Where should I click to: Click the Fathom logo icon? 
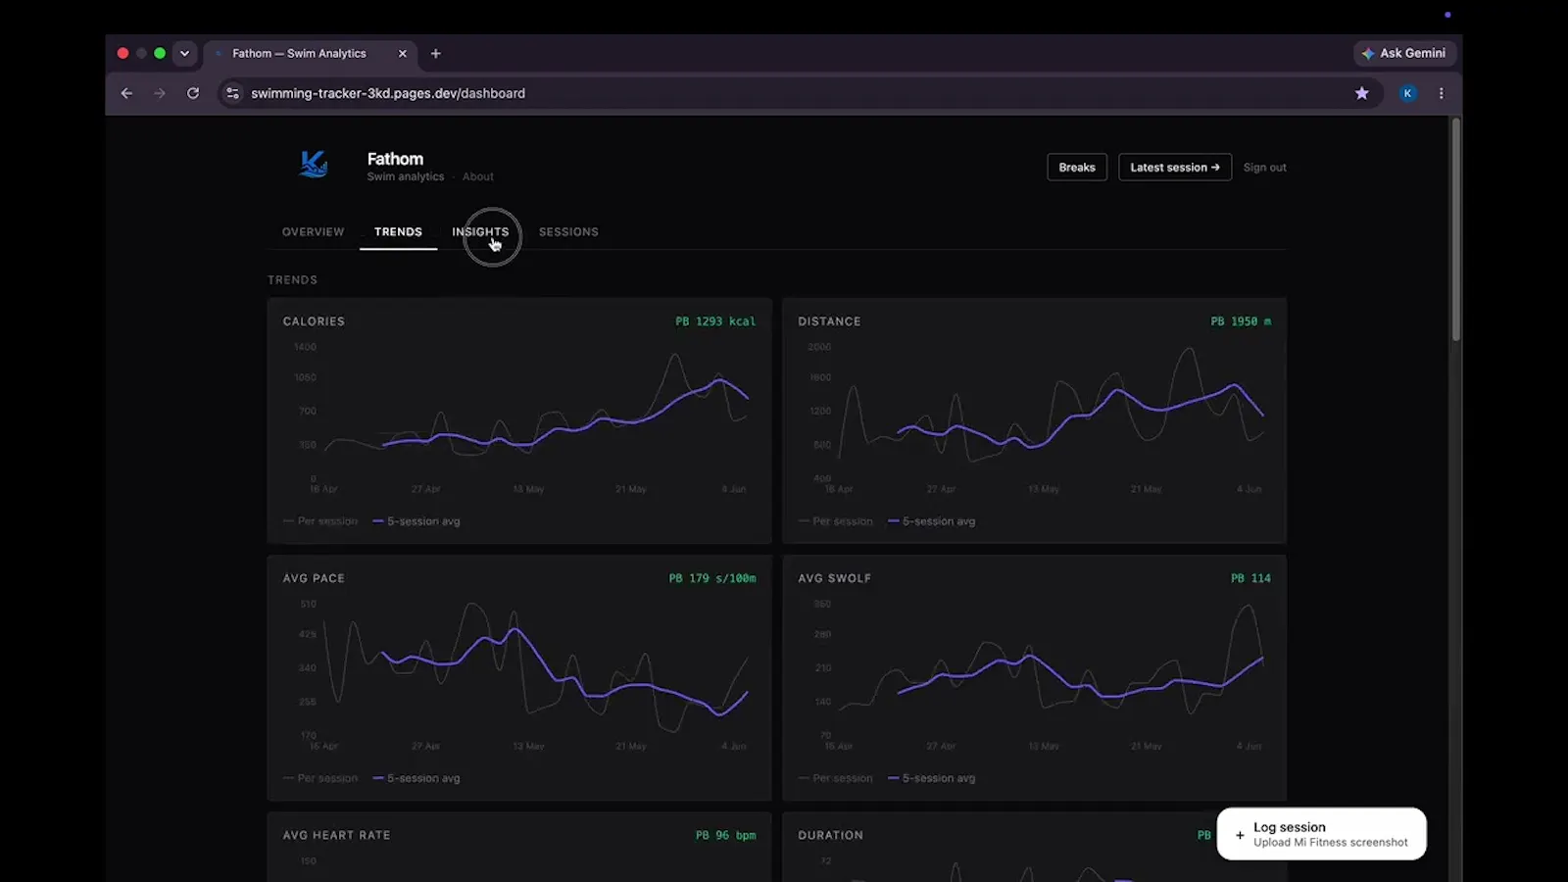314,165
